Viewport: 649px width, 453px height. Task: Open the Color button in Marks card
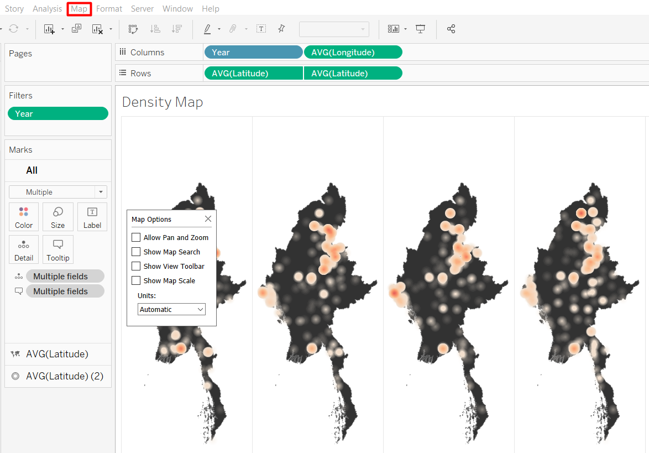[24, 217]
